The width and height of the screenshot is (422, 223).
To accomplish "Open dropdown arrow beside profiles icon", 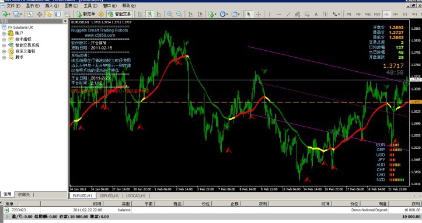I will coord(21,14).
